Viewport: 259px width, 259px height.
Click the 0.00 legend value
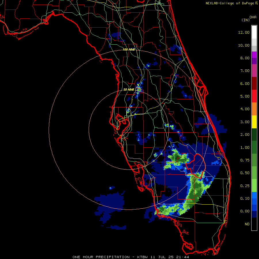[245, 211]
